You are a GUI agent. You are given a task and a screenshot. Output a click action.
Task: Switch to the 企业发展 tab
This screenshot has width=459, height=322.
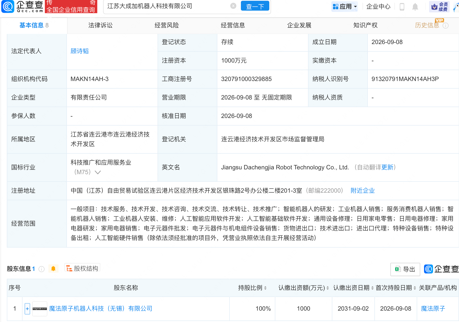point(299,25)
